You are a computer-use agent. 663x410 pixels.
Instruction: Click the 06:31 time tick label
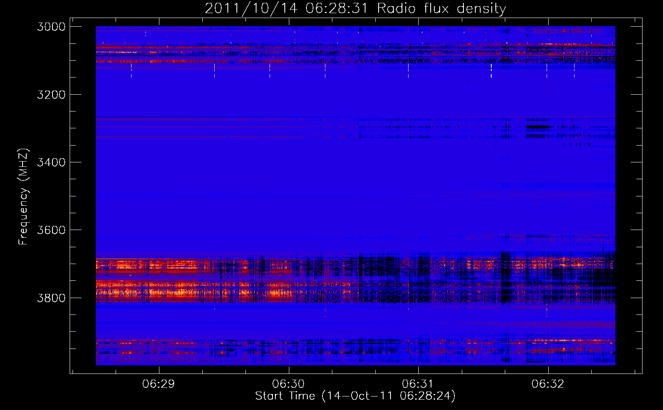tap(418, 384)
